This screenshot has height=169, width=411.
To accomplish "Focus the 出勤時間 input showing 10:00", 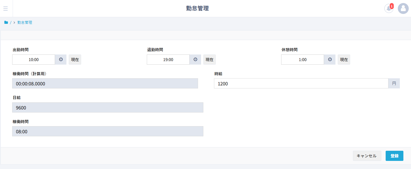I will [x=33, y=60].
